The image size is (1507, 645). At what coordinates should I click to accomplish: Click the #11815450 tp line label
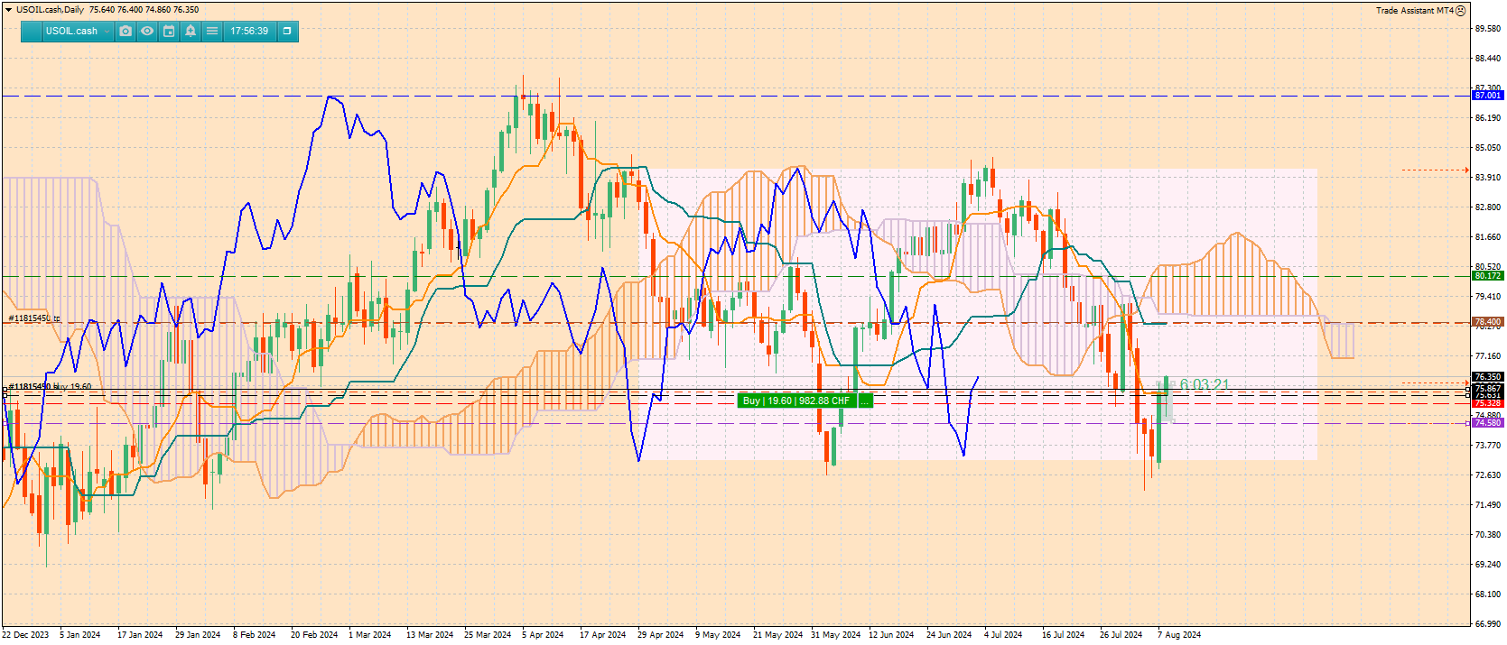point(34,318)
